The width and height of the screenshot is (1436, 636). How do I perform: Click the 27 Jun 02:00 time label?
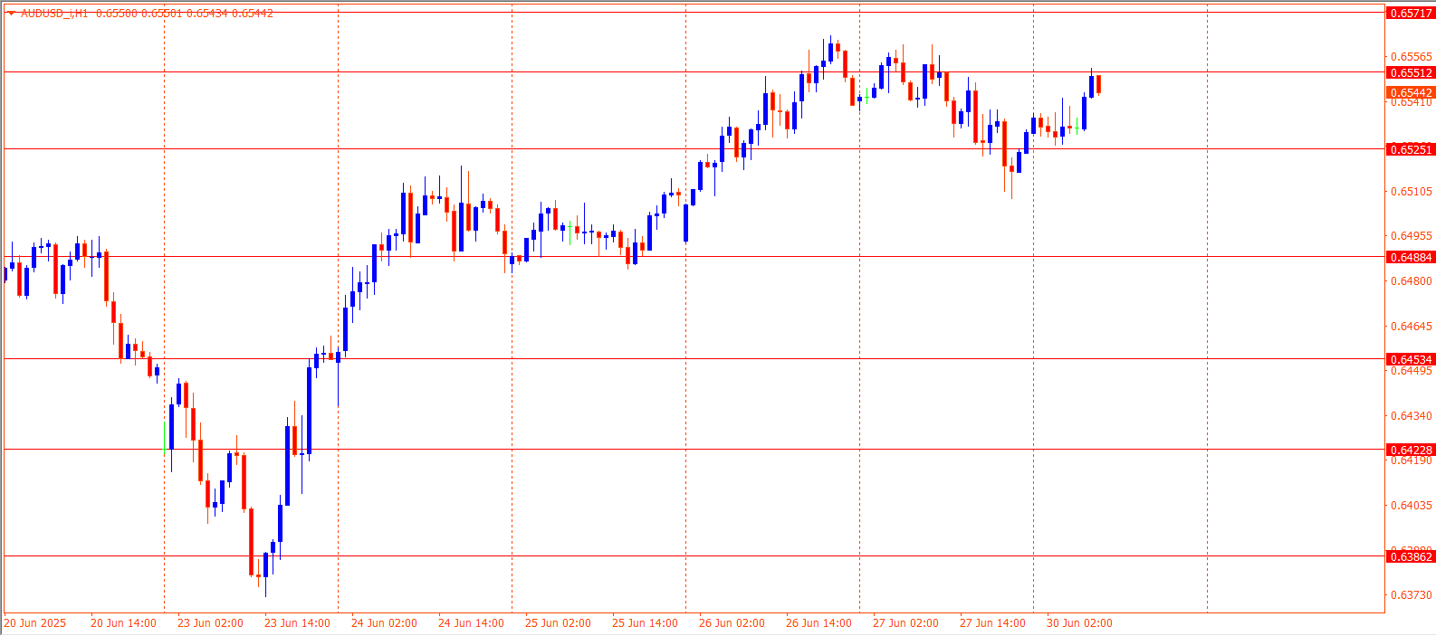pos(905,622)
